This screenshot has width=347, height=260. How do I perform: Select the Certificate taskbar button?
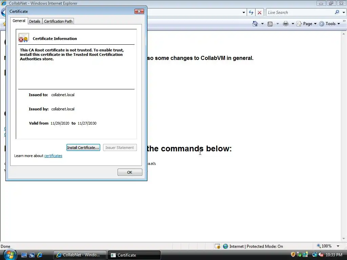pos(134,255)
